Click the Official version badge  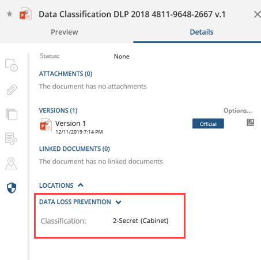click(208, 124)
